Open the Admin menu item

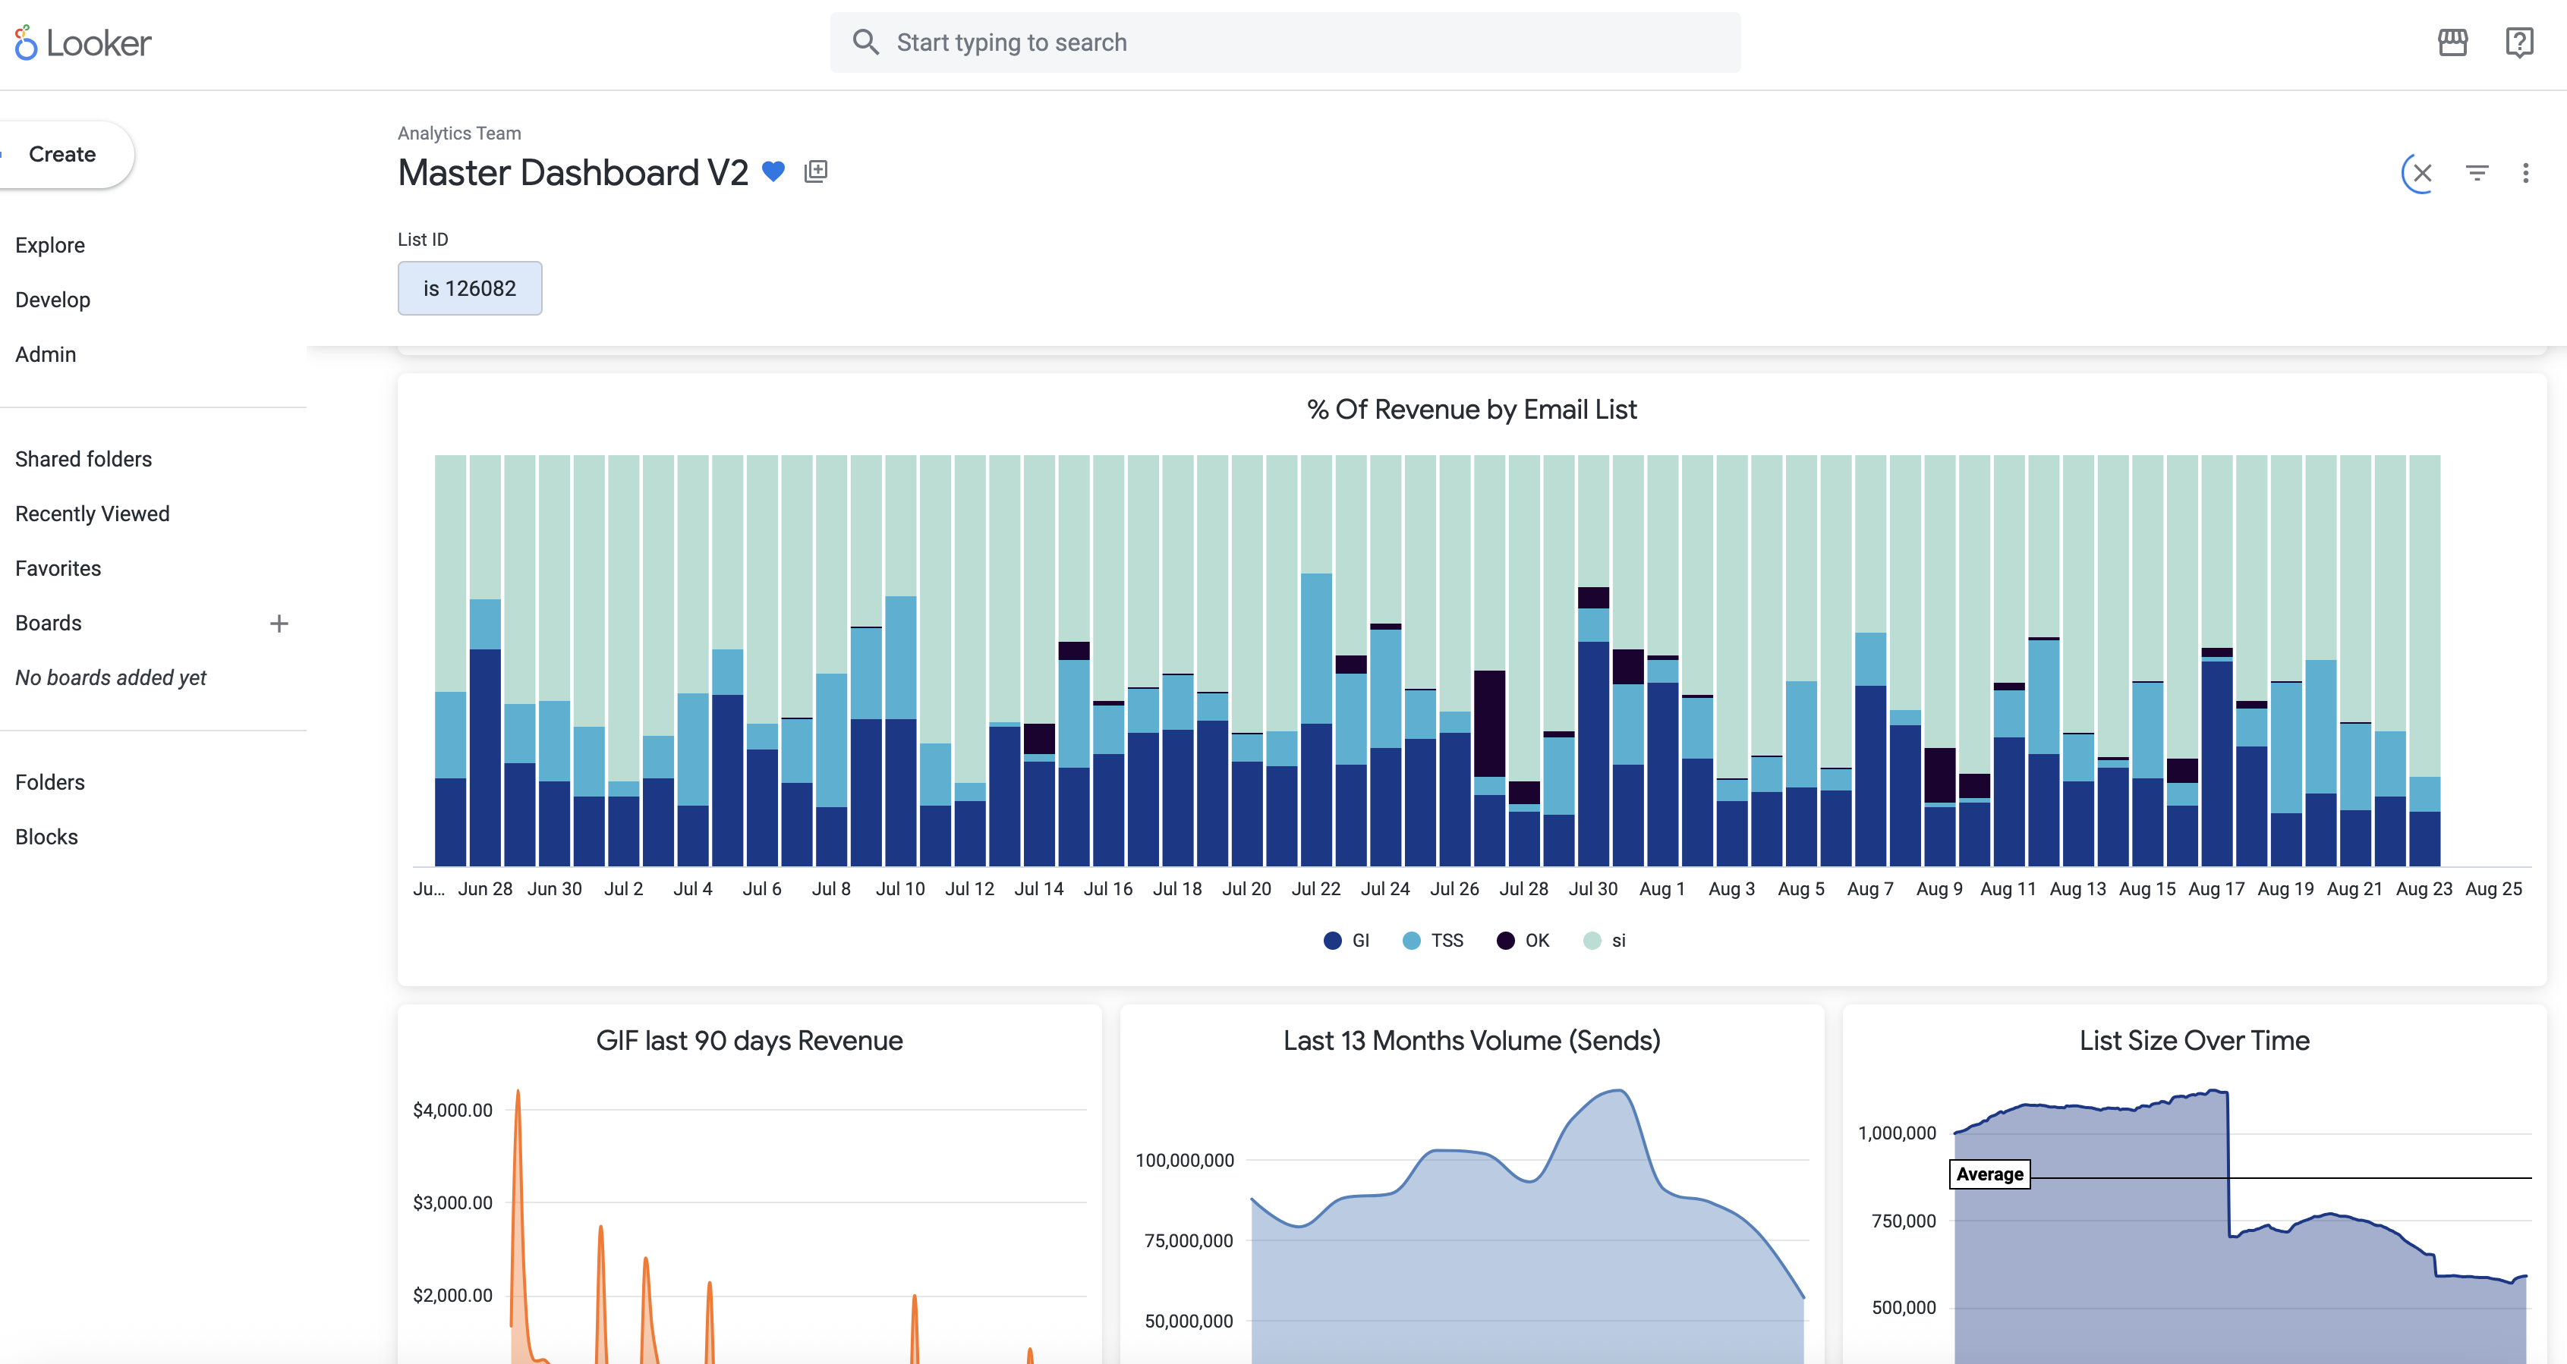[46, 354]
